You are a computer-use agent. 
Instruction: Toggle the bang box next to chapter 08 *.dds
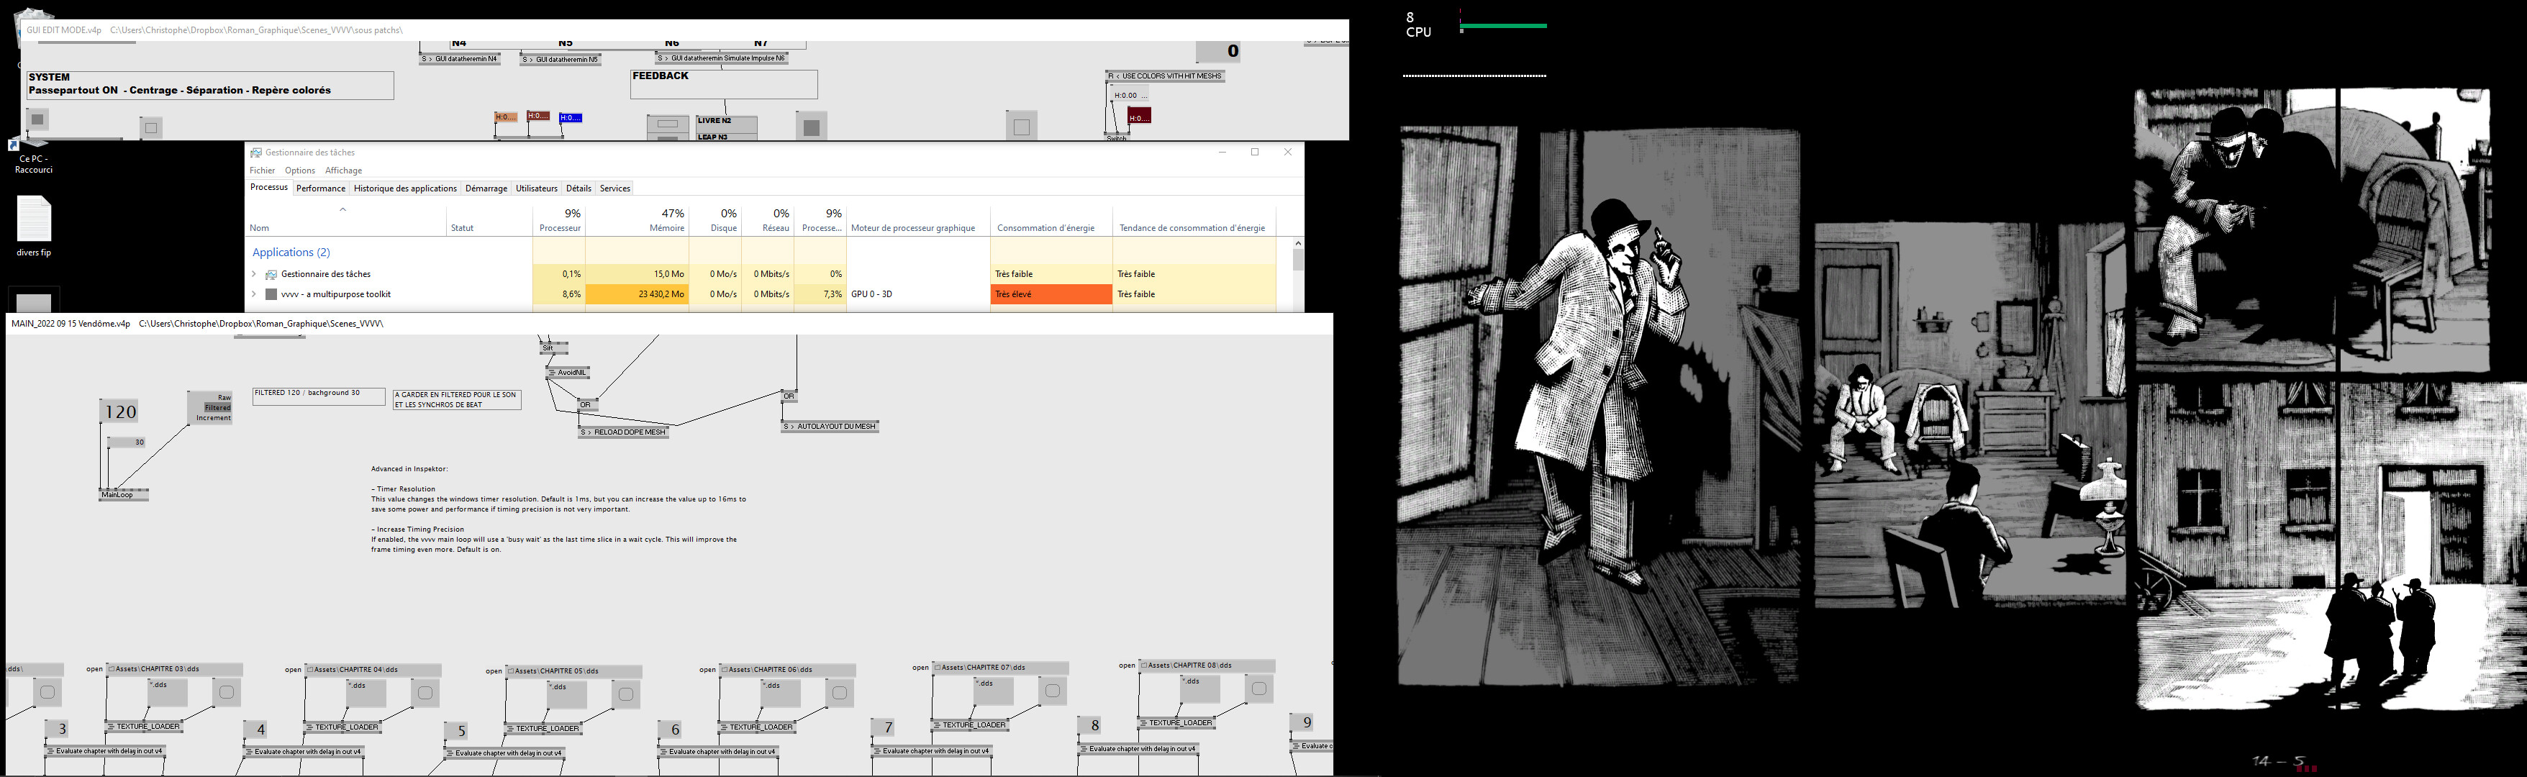(x=1258, y=690)
